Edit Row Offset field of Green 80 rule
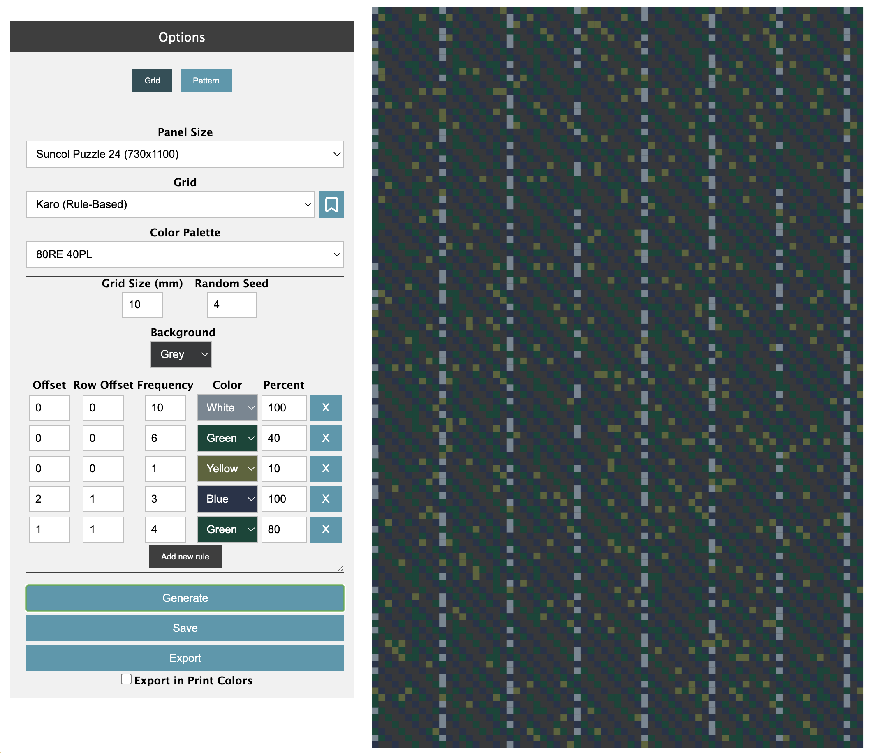Screen dimensions: 875x753 [103, 529]
